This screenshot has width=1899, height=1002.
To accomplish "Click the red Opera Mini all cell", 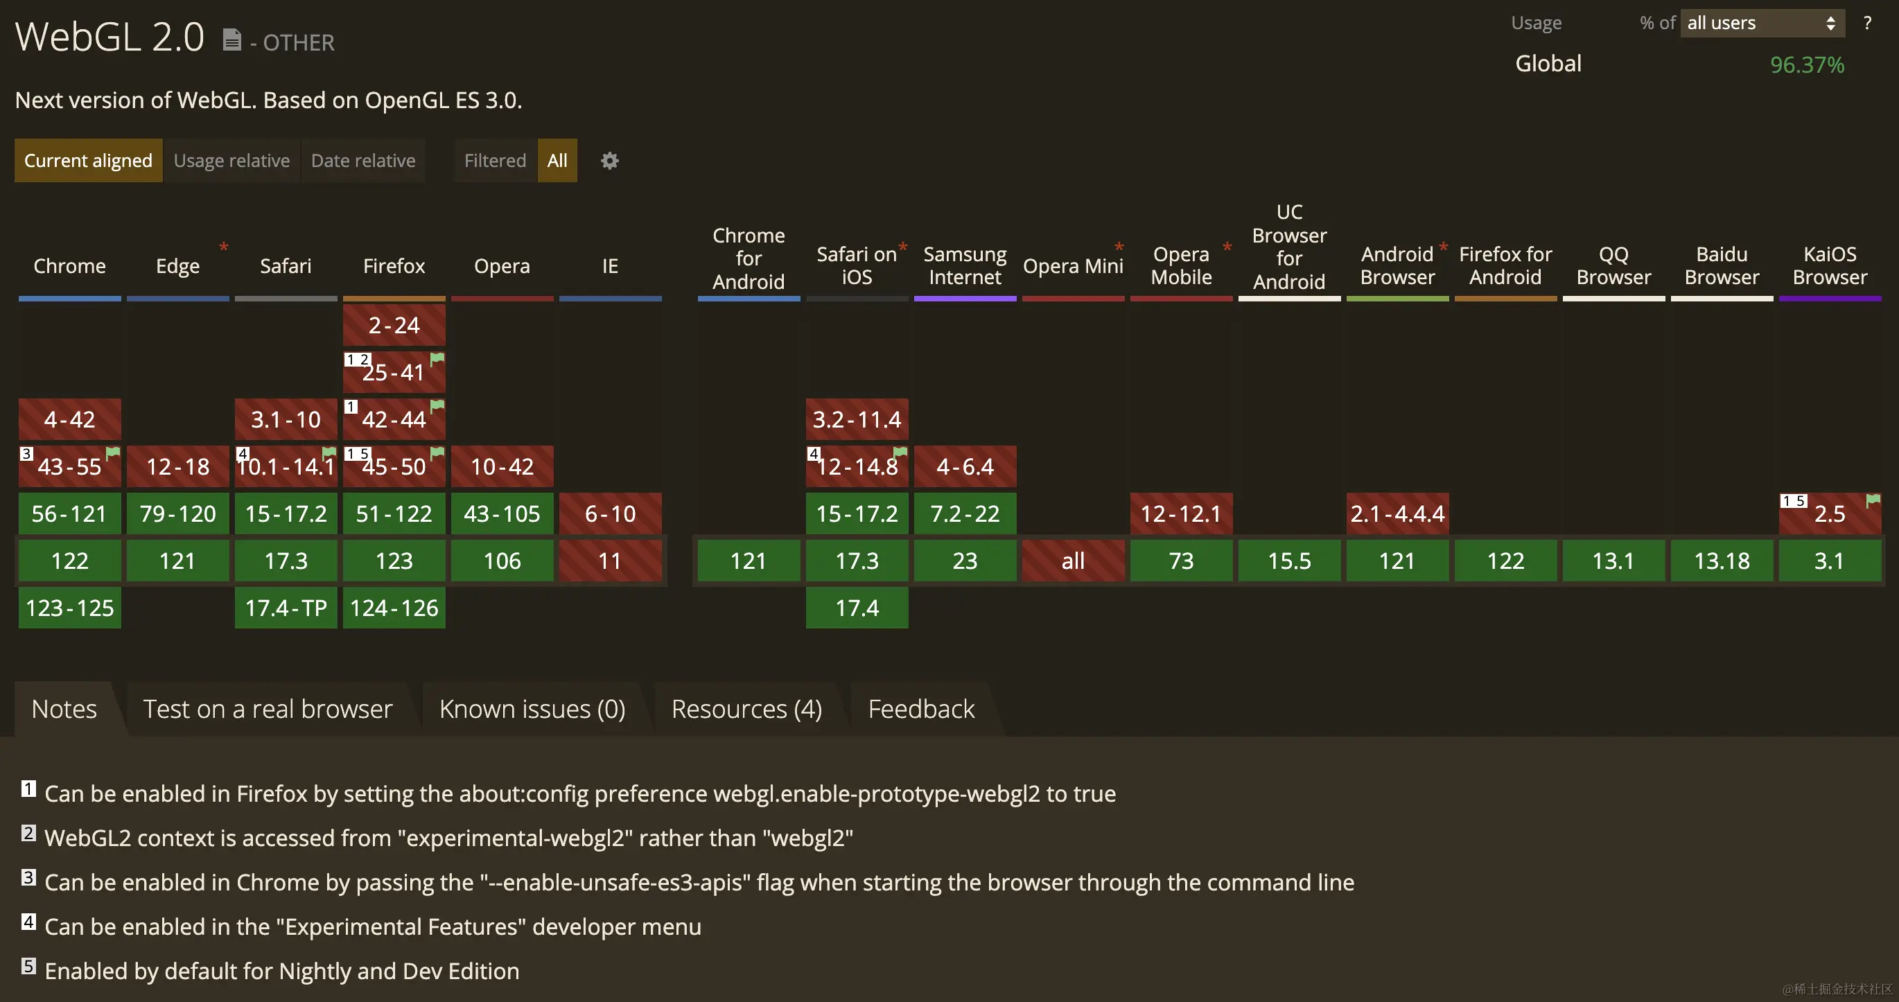I will pos(1073,561).
